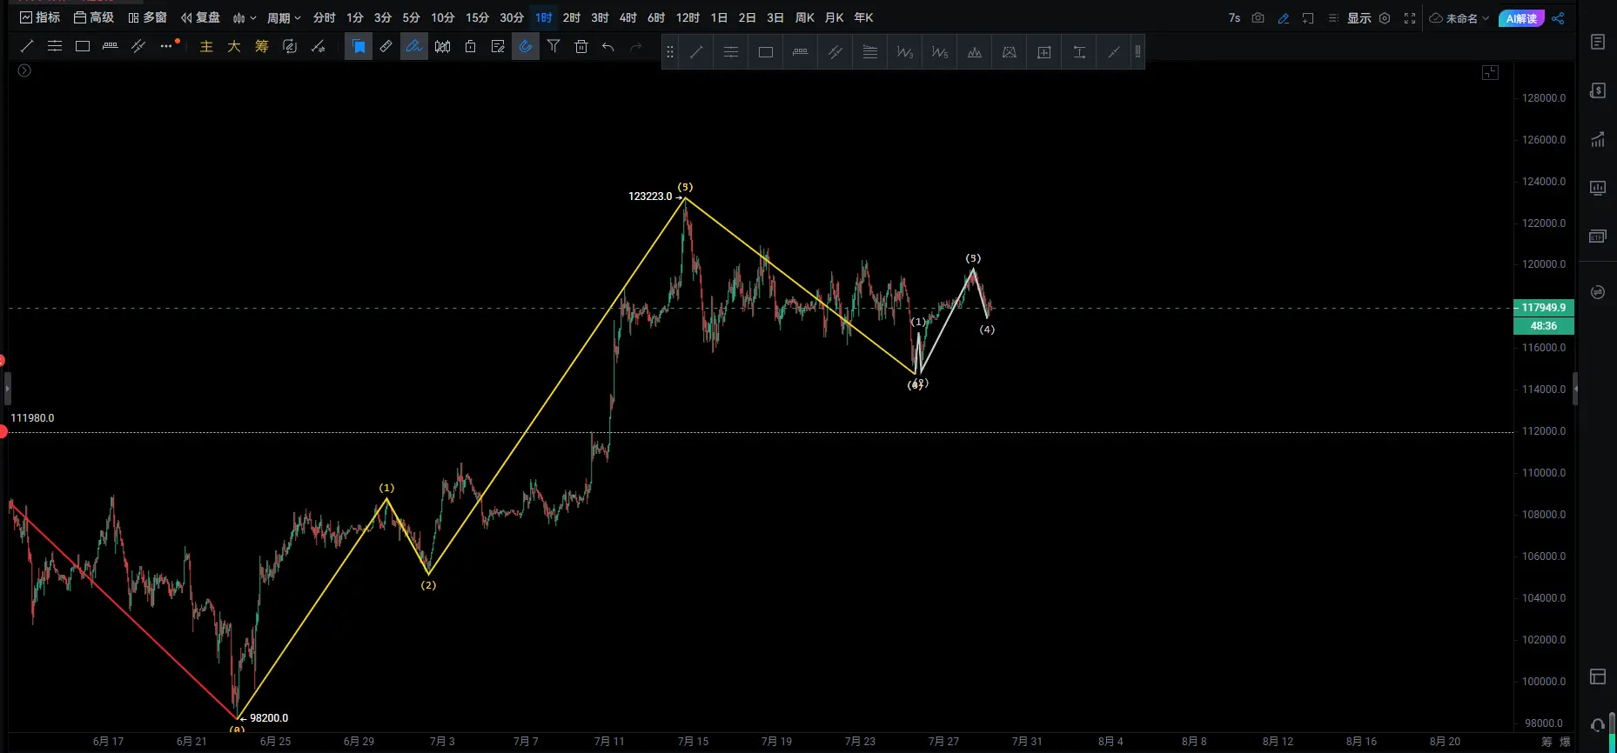Screen dimensions: 1617x753
Task: Open chart settings hexagon gear icon
Action: [x=1385, y=17]
